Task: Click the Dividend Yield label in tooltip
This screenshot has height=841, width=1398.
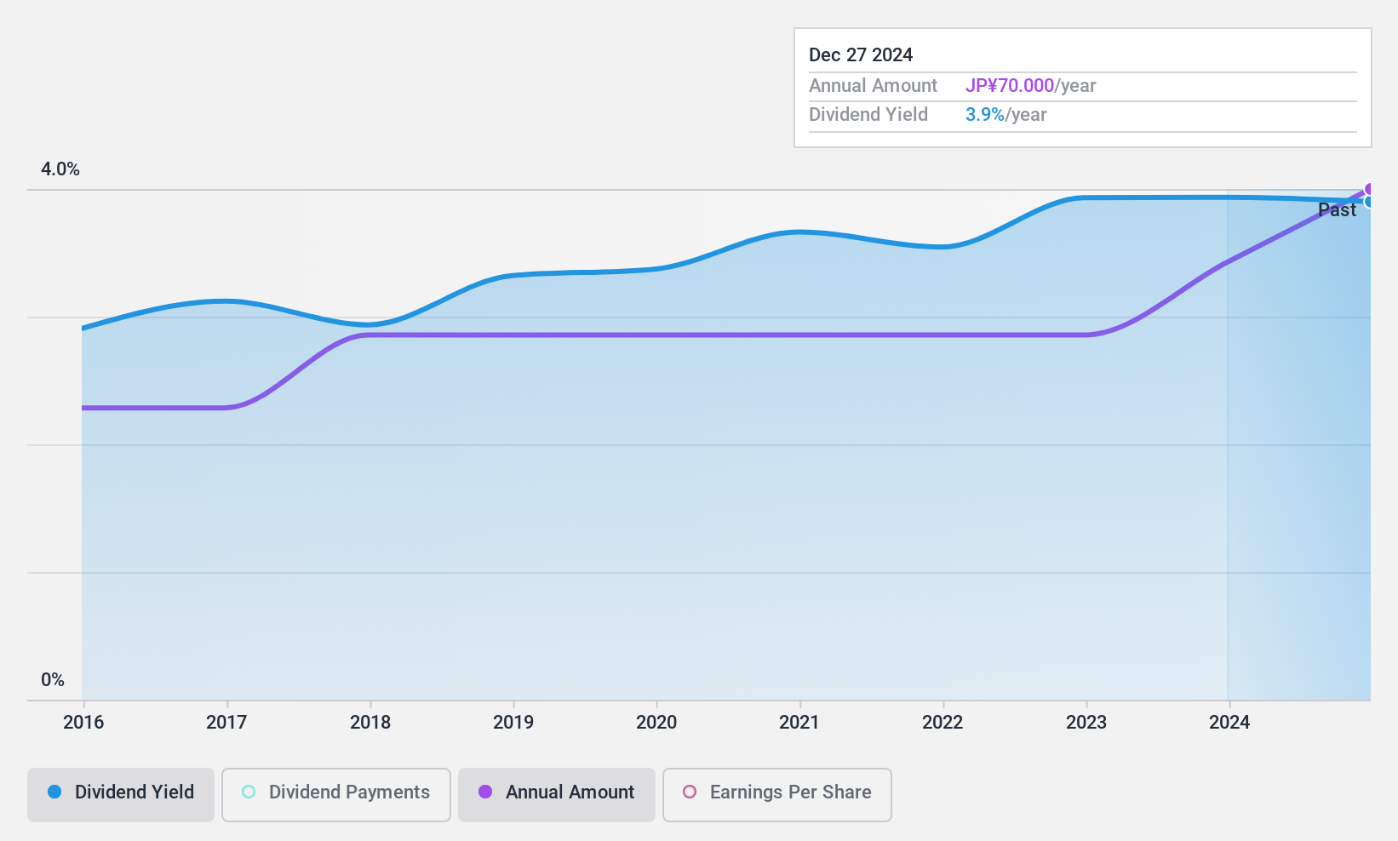Action: pos(868,114)
